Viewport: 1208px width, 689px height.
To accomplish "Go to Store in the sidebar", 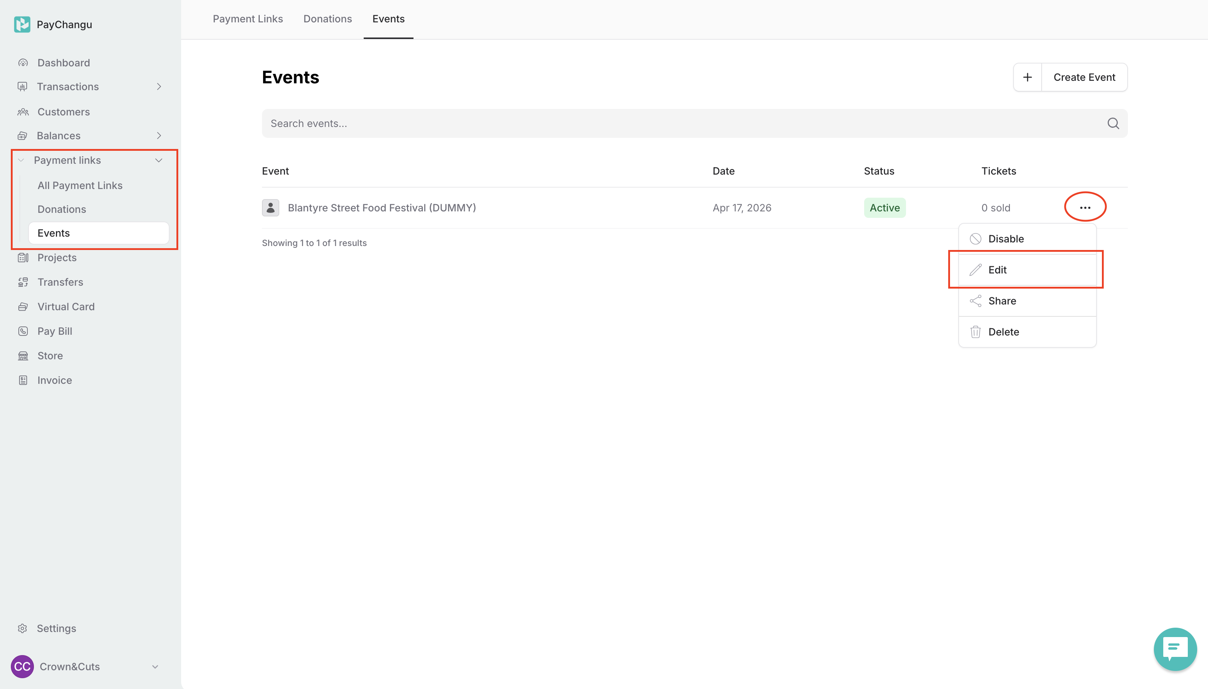I will pyautogui.click(x=50, y=356).
